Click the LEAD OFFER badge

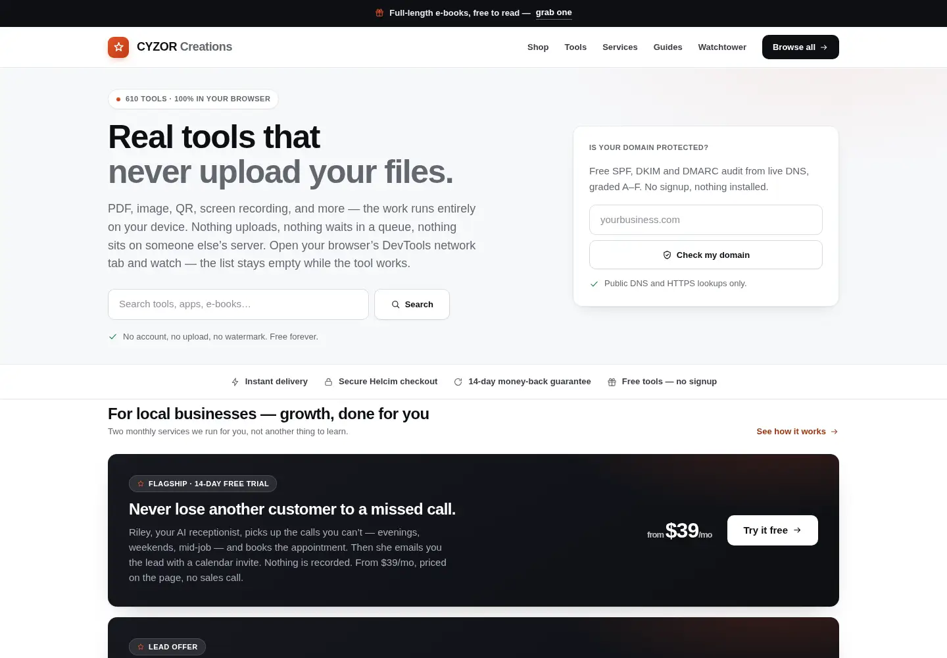167,647
